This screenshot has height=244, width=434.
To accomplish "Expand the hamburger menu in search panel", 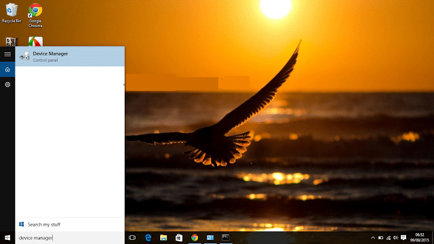I will (7, 54).
